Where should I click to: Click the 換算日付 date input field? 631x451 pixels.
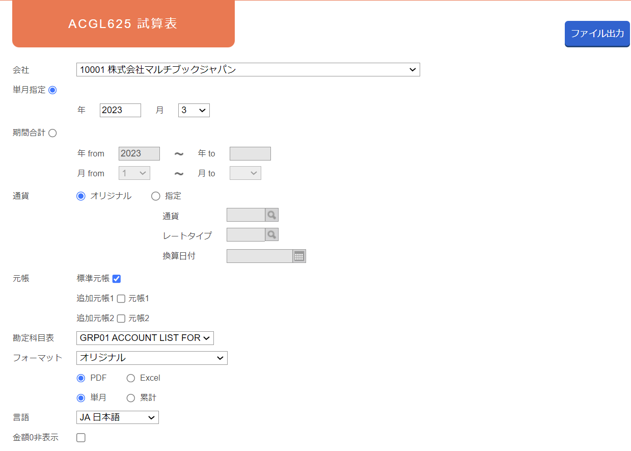tap(260, 256)
